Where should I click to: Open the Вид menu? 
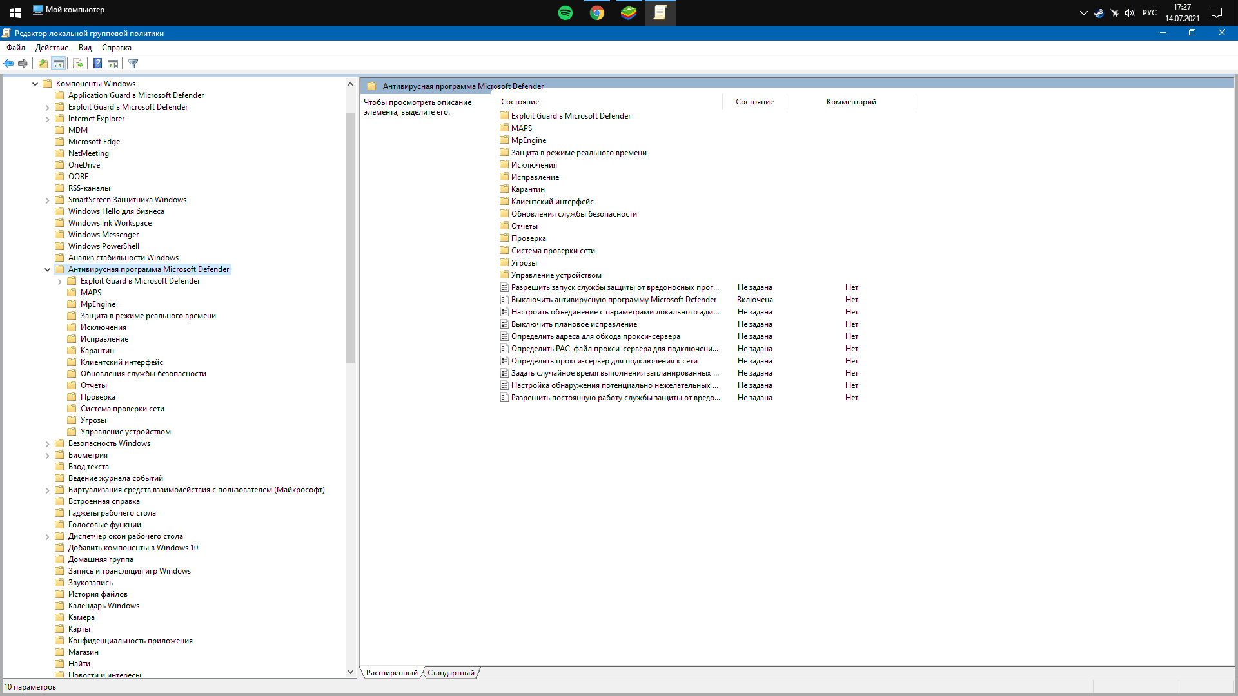coord(85,48)
